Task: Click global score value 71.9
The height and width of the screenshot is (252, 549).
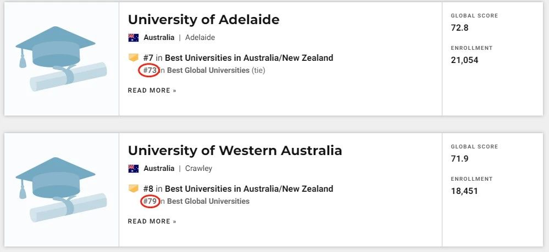Action: [460, 159]
